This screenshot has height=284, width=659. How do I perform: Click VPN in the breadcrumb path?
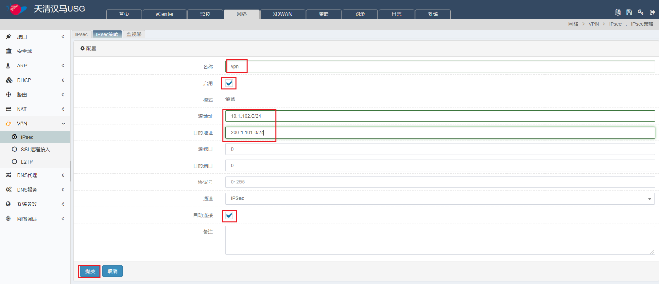tap(593, 24)
